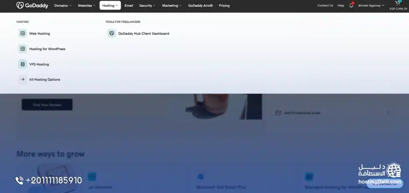Expand the Websites dropdown menu
Screen dimensions: 409x193
tap(86, 6)
